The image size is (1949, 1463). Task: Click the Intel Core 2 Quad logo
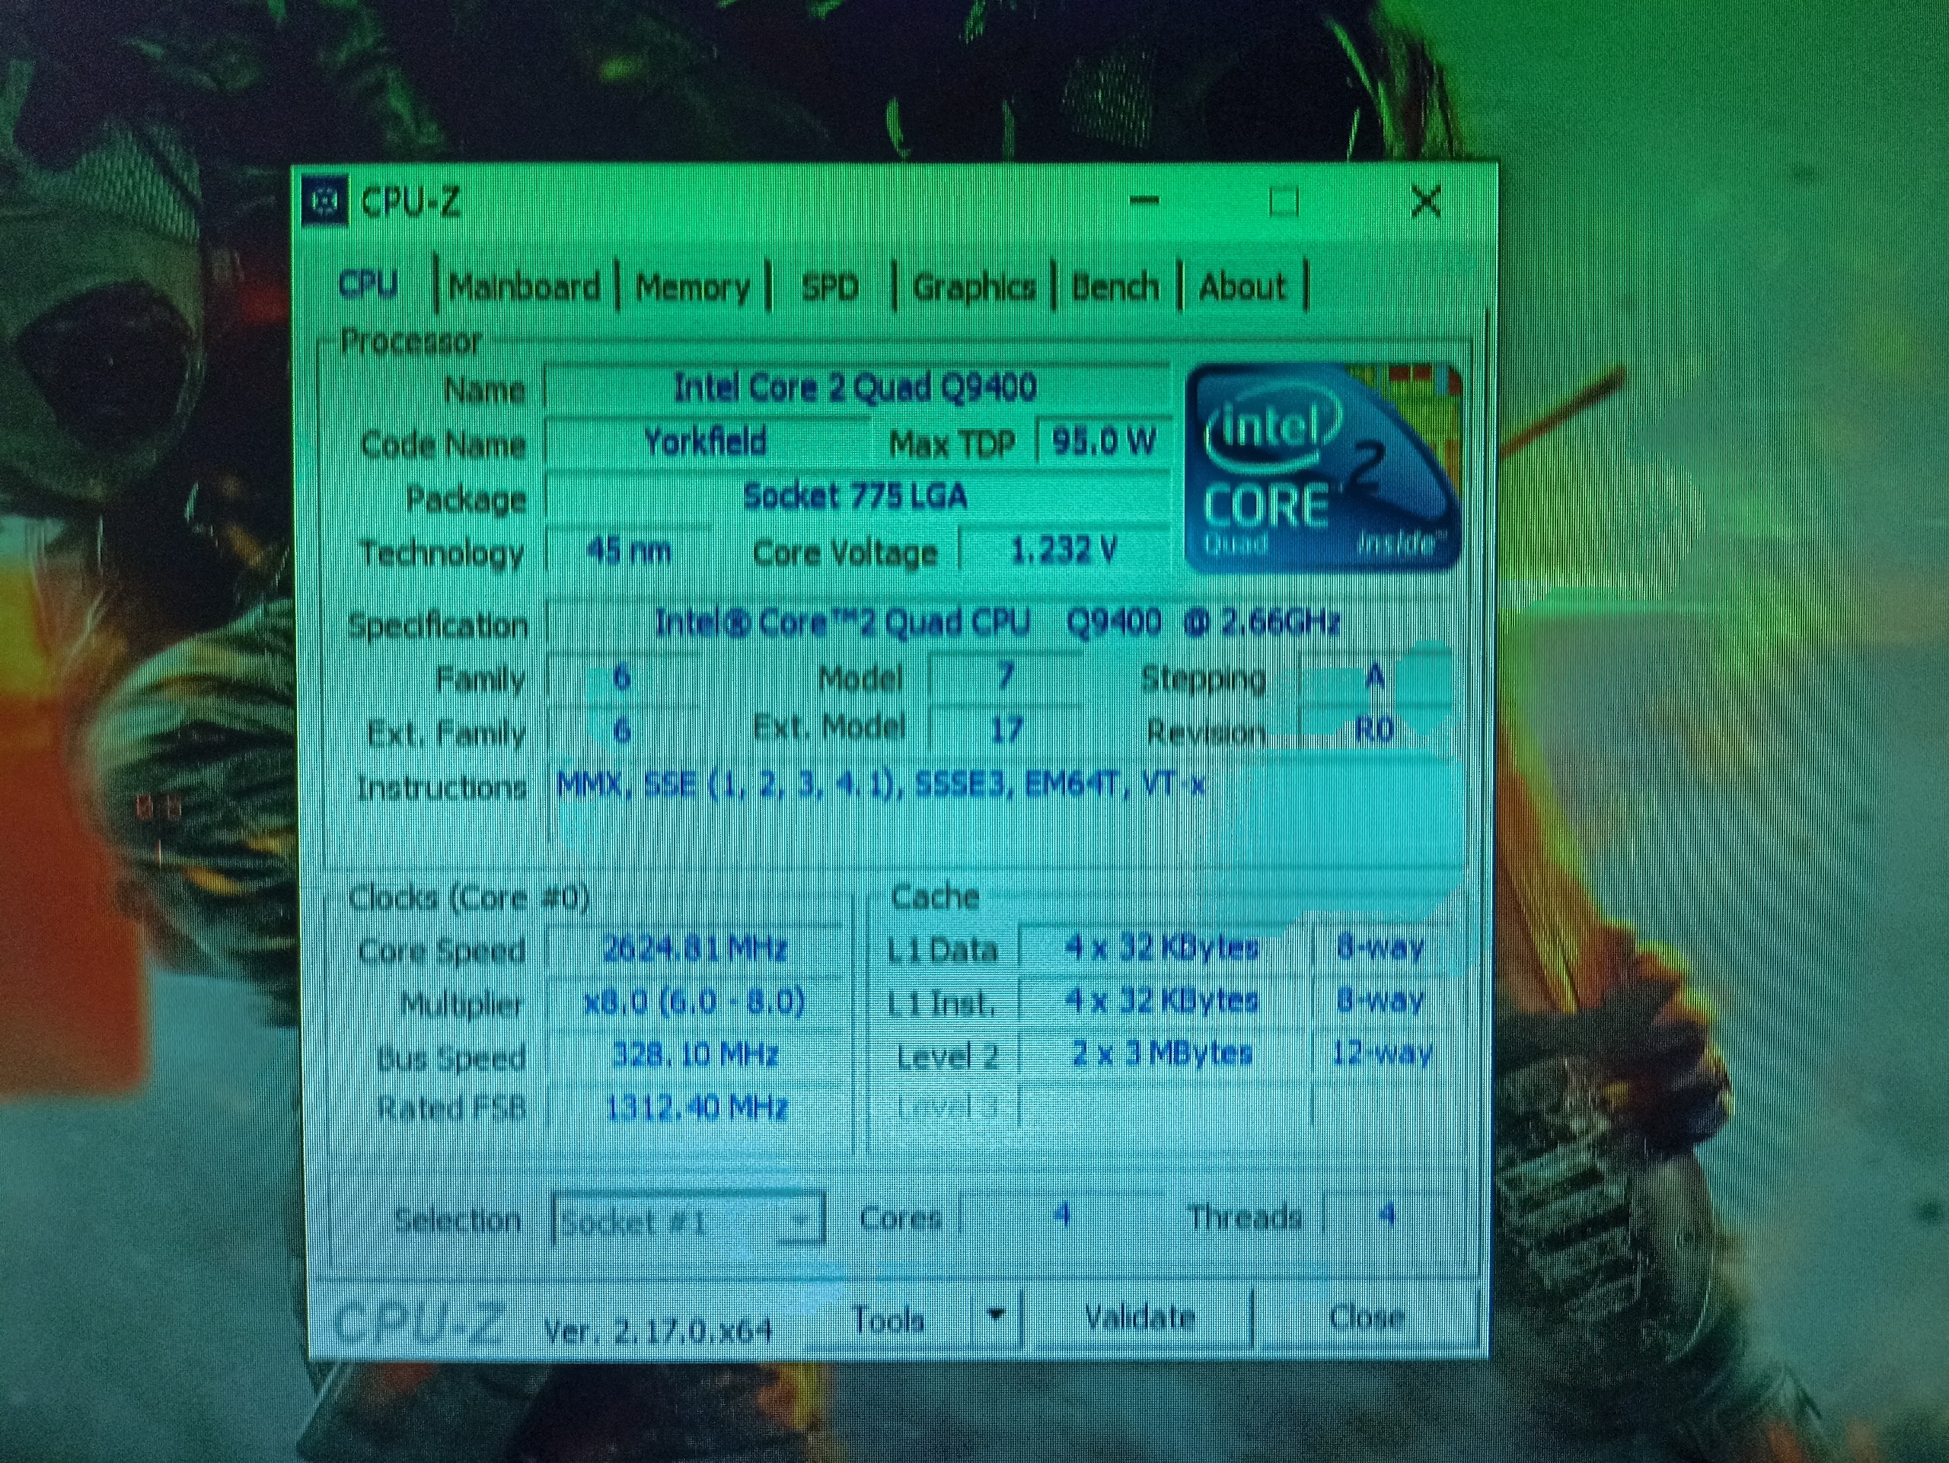(x=1322, y=467)
